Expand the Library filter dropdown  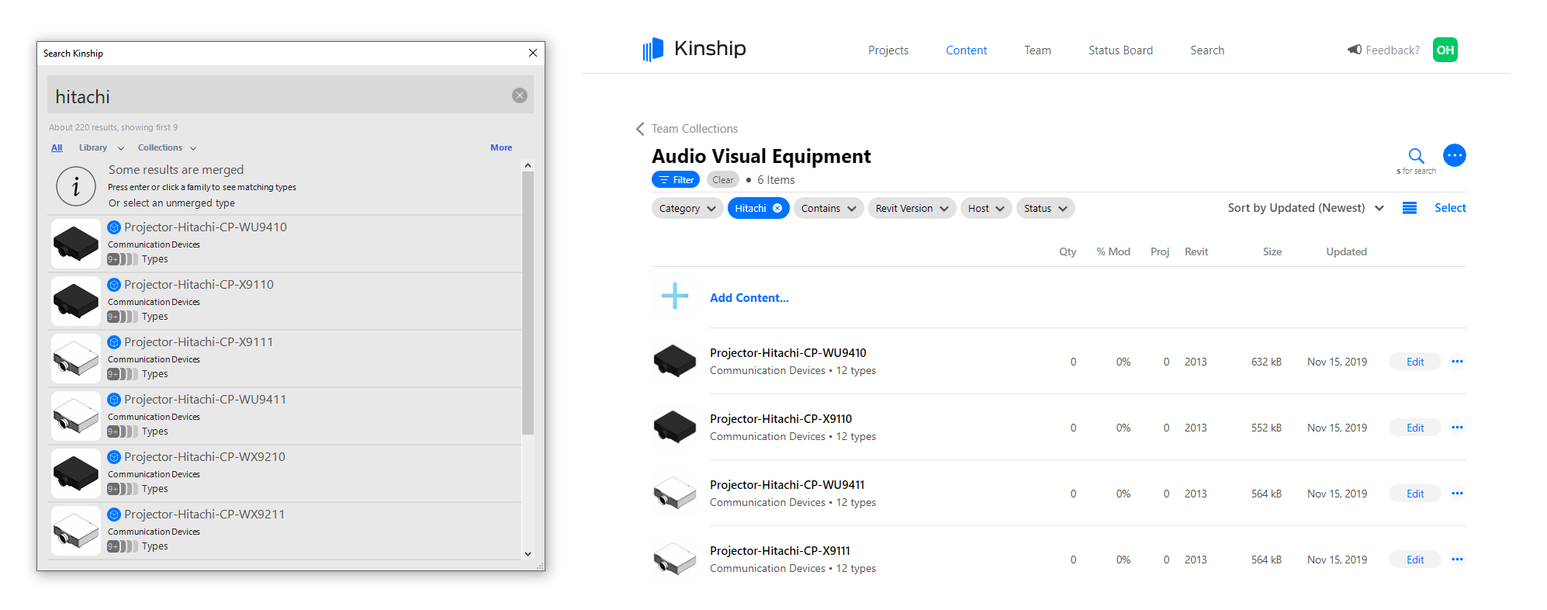point(101,147)
